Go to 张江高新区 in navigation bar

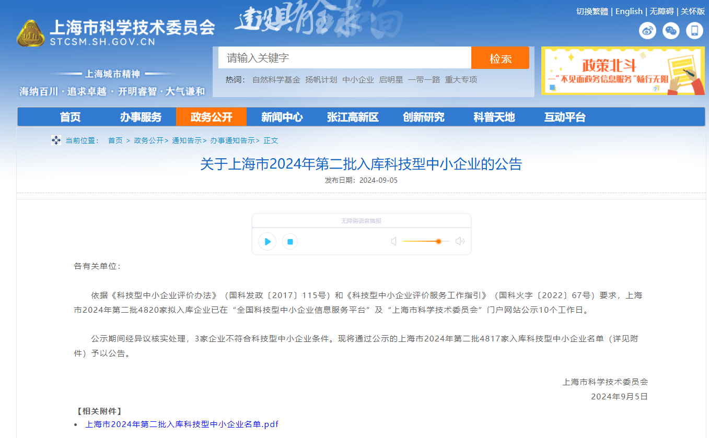[x=353, y=117]
